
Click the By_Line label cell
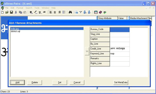pyautogui.click(x=100, y=44)
